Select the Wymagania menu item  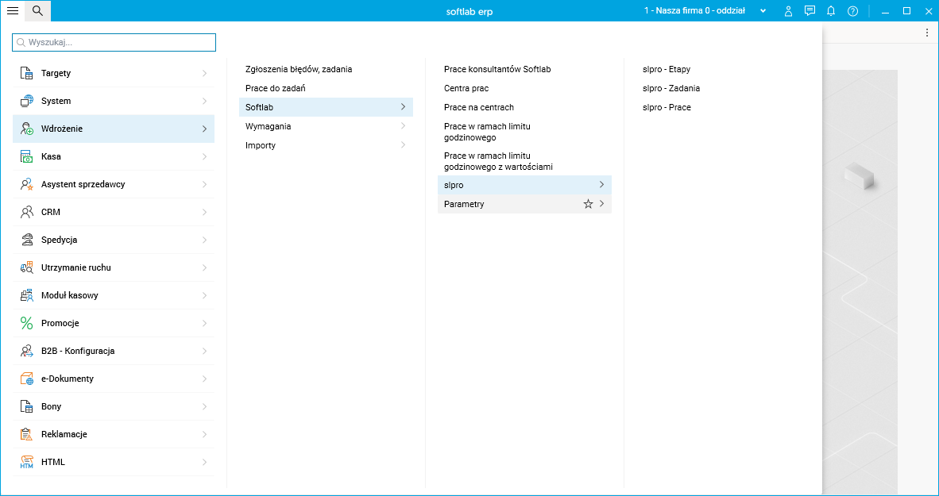click(269, 126)
